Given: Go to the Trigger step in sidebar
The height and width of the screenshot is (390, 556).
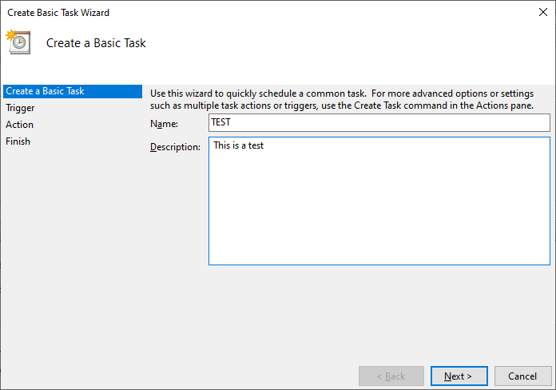Looking at the screenshot, I should pos(20,108).
